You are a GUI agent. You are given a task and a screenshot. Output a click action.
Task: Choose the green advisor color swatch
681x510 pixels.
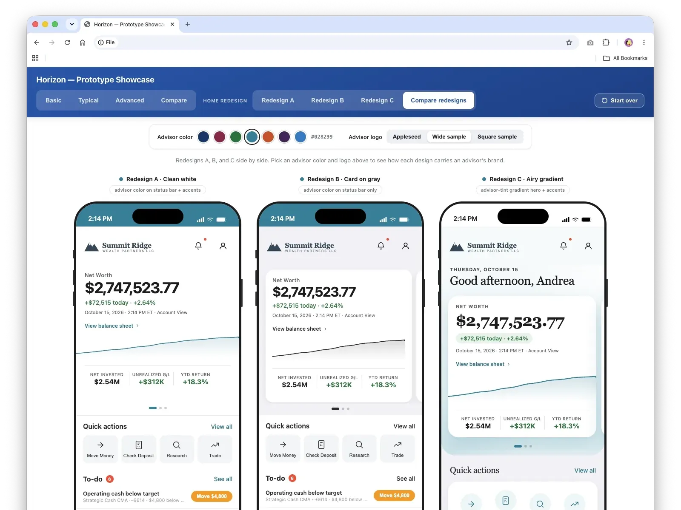point(236,137)
